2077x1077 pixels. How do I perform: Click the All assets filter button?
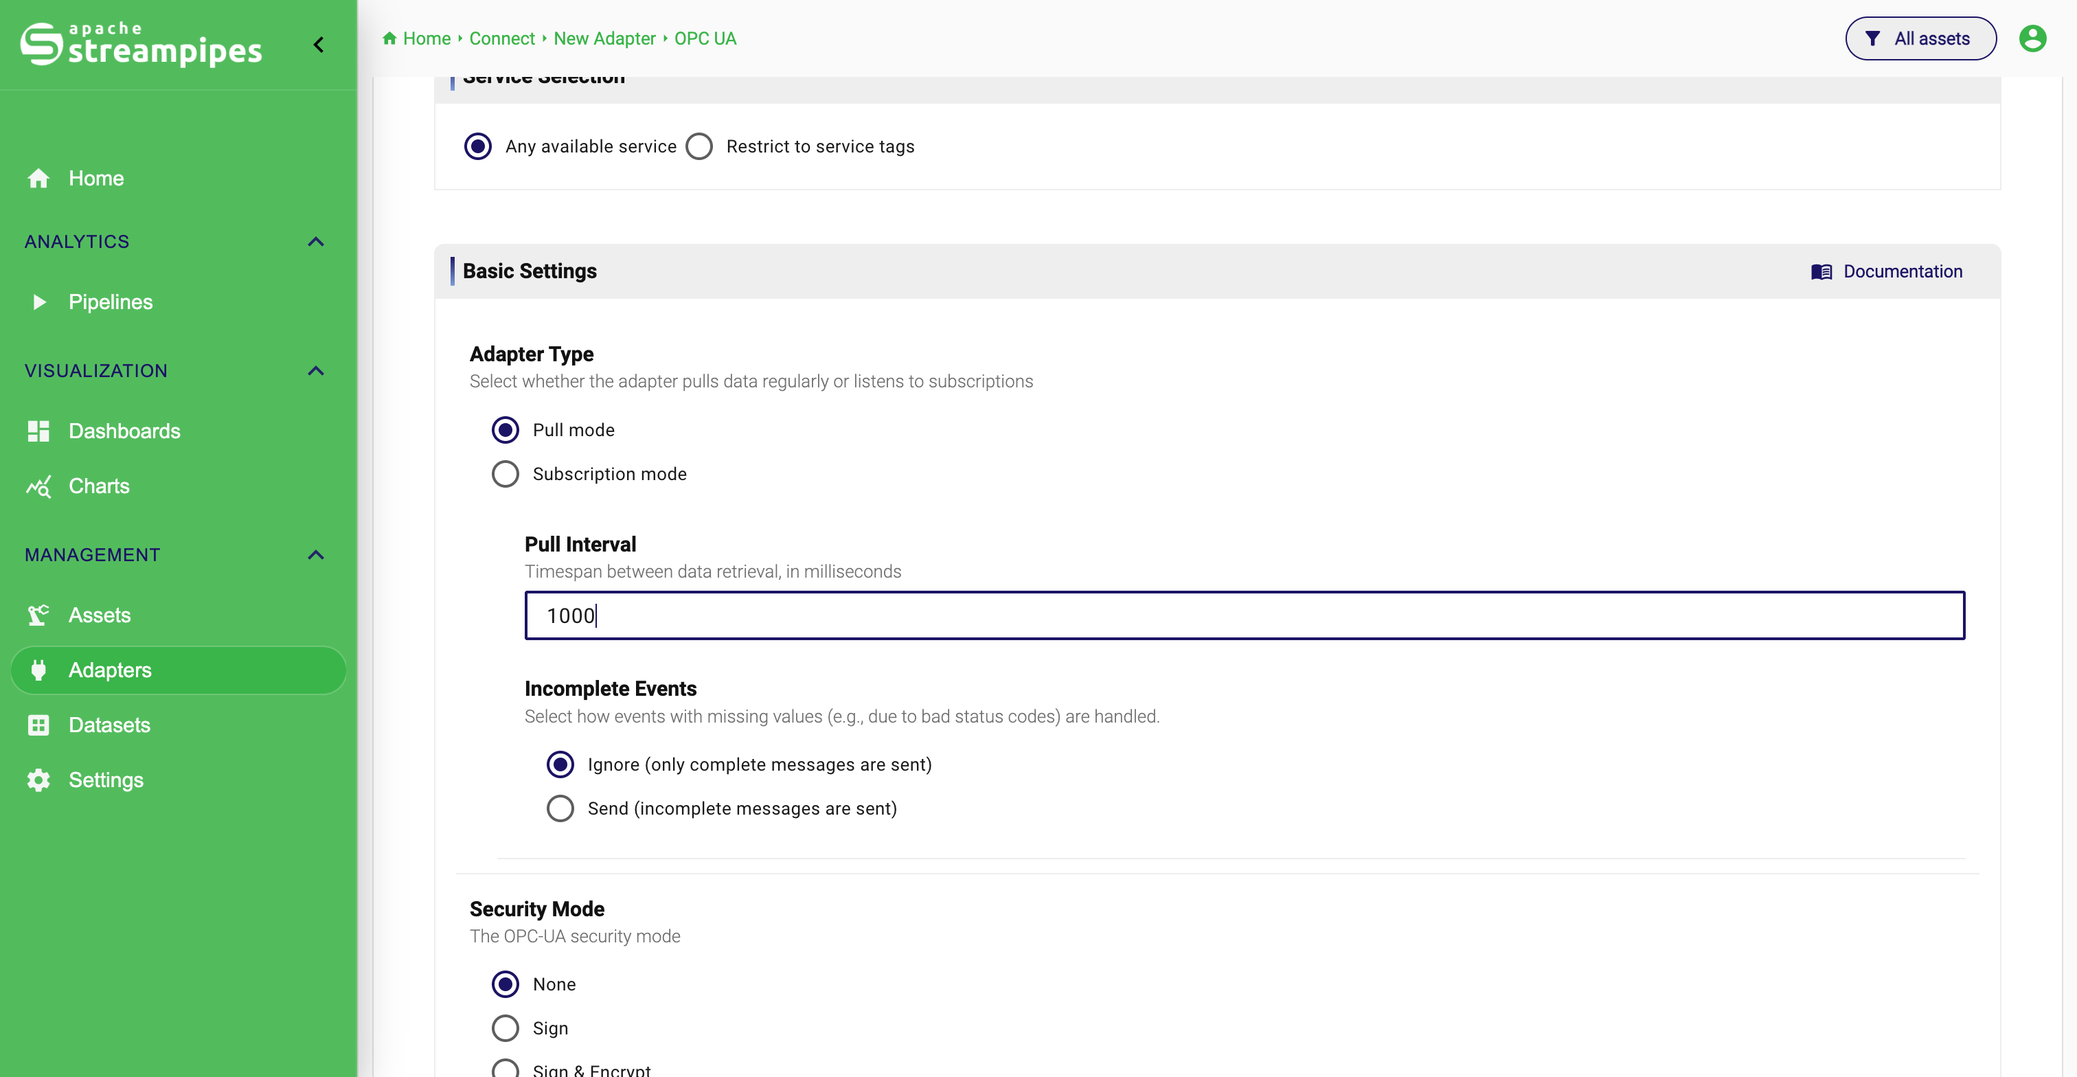tap(1920, 38)
